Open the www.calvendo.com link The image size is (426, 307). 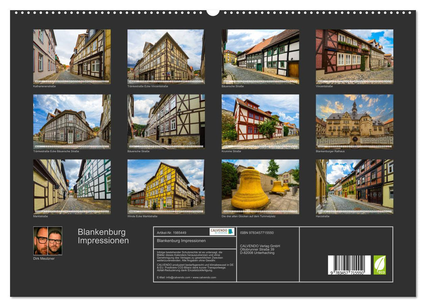click(204, 278)
